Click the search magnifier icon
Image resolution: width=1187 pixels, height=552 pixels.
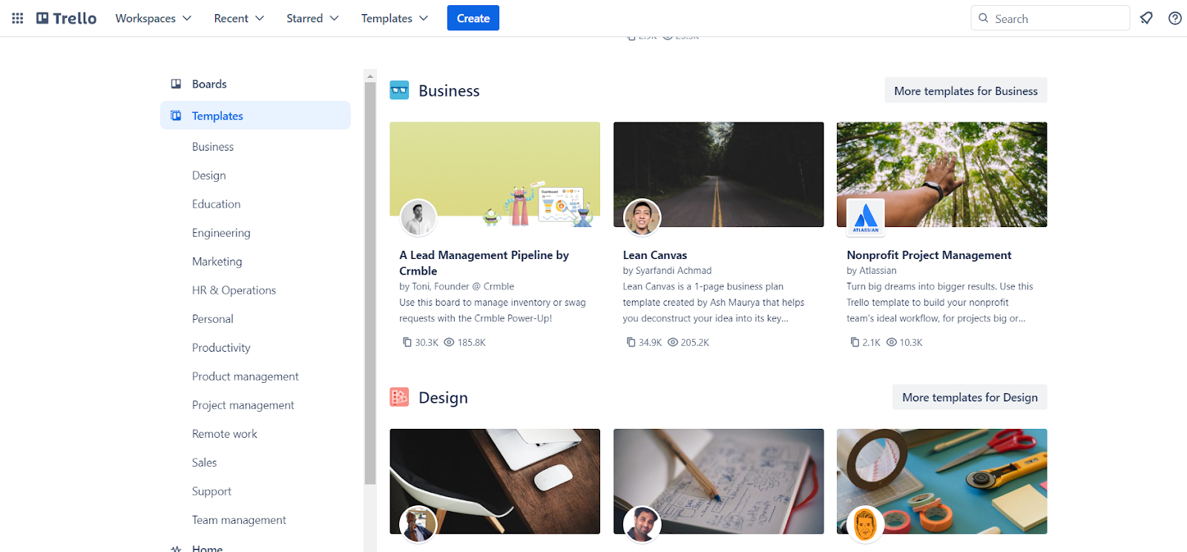pyautogui.click(x=983, y=18)
